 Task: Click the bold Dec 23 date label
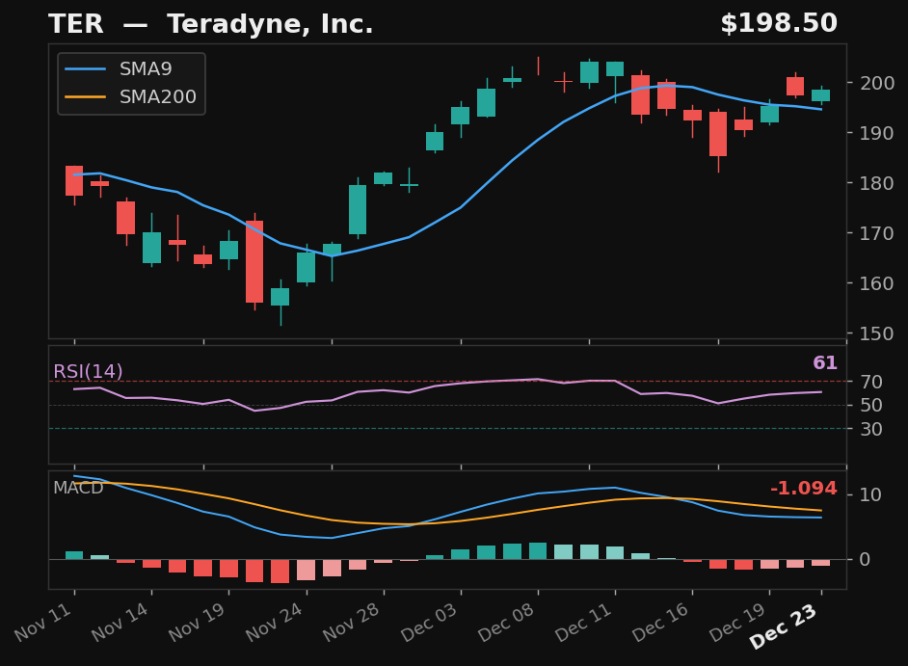[783, 626]
